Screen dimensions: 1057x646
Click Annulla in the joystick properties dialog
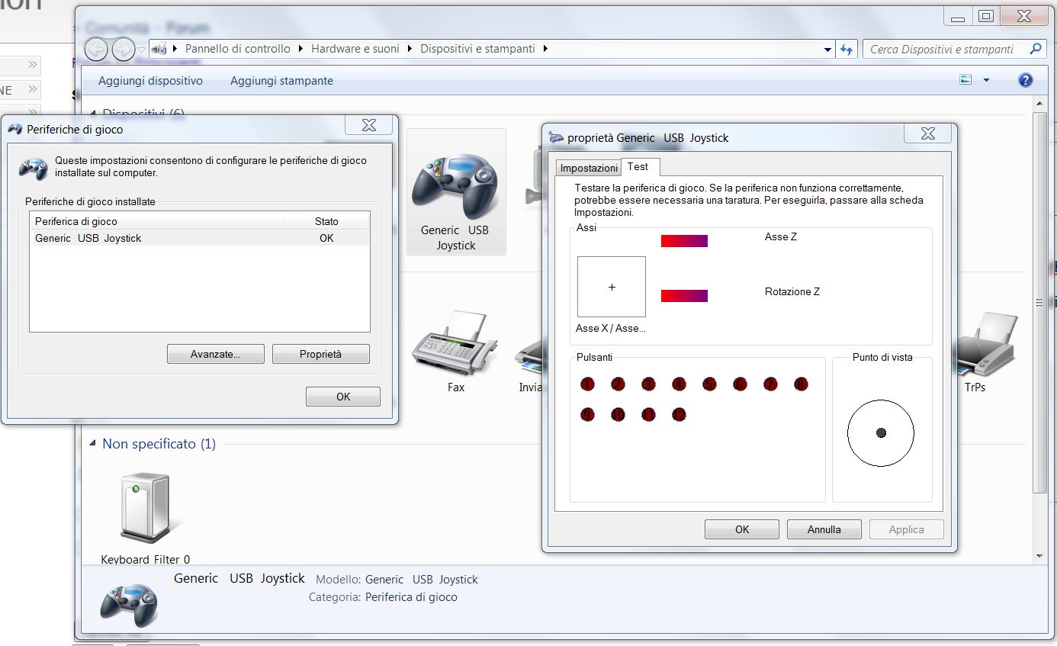[824, 529]
